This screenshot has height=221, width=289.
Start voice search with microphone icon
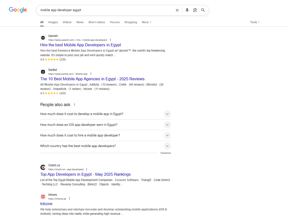187,10
